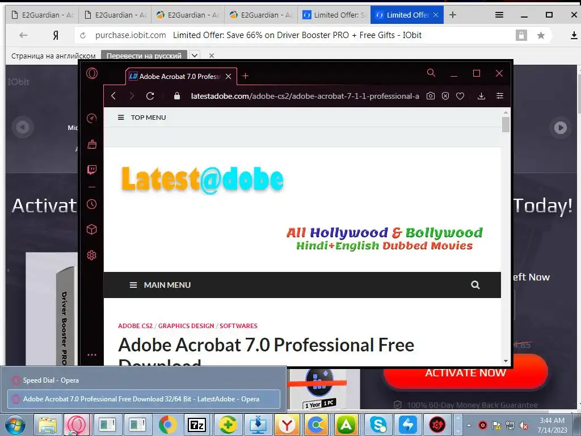Click the Opera page scrollbar thumb
581x436 pixels.
pos(506,124)
